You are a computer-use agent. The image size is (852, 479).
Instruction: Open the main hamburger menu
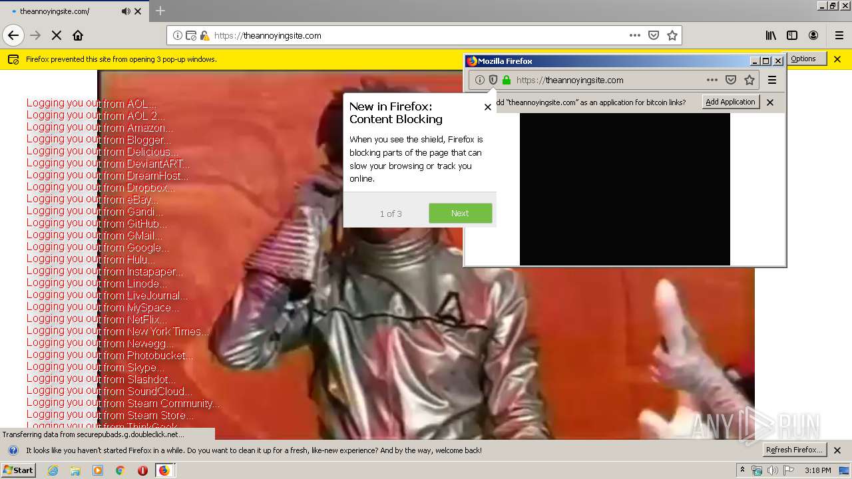[839, 35]
